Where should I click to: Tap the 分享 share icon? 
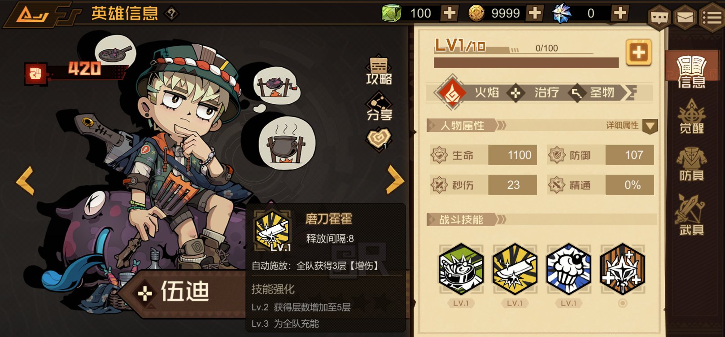379,107
